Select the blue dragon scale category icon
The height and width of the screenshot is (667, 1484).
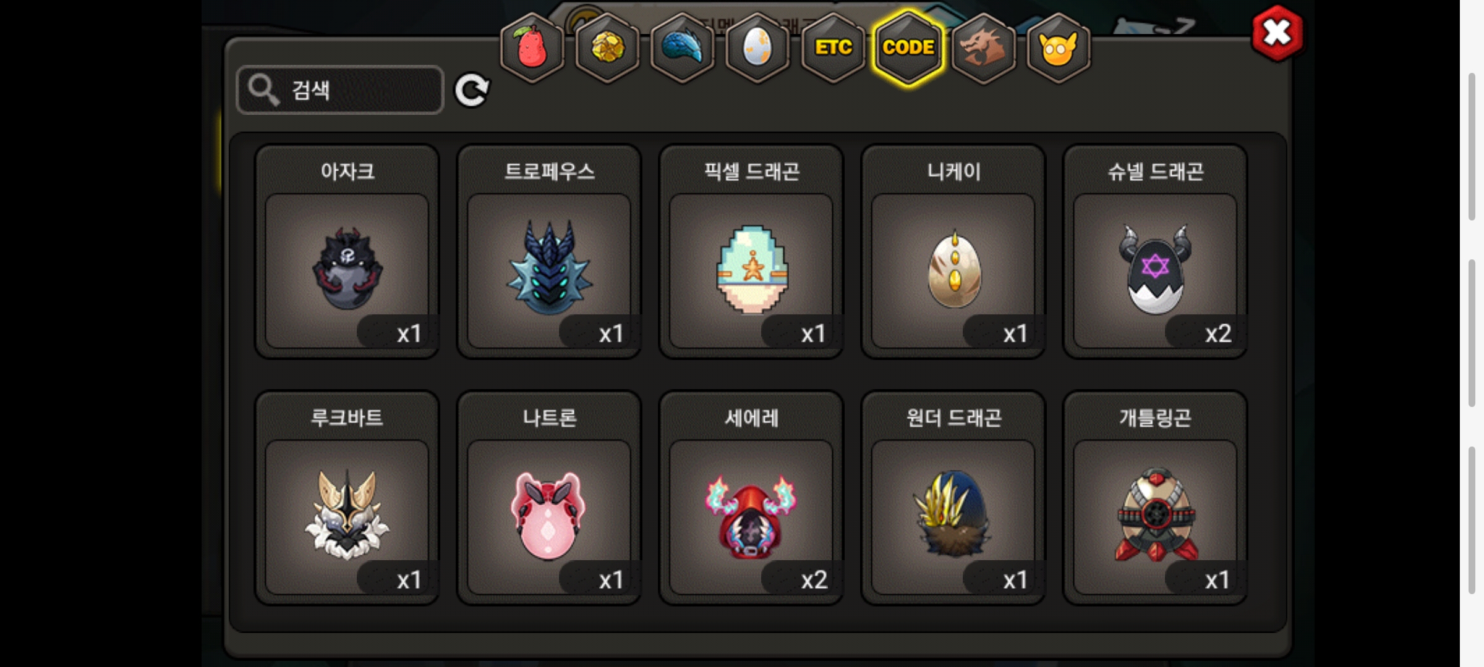pos(683,48)
